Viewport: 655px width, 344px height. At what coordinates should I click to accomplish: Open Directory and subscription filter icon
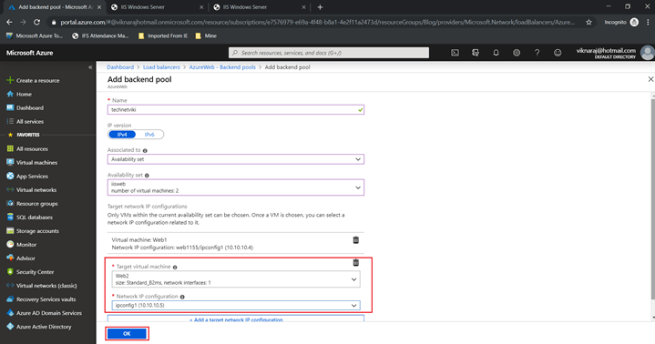[x=476, y=53]
